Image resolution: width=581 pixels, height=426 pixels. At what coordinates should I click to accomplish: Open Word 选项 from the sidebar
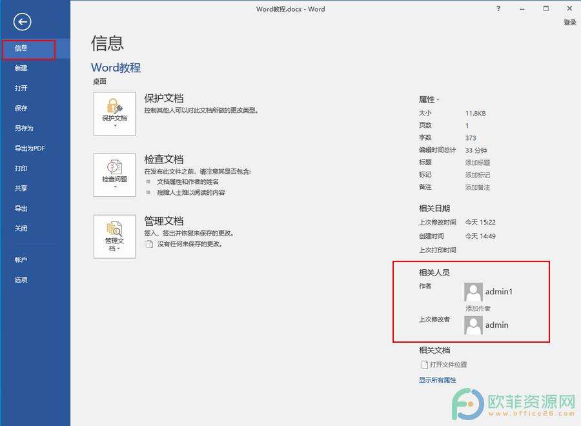point(21,279)
